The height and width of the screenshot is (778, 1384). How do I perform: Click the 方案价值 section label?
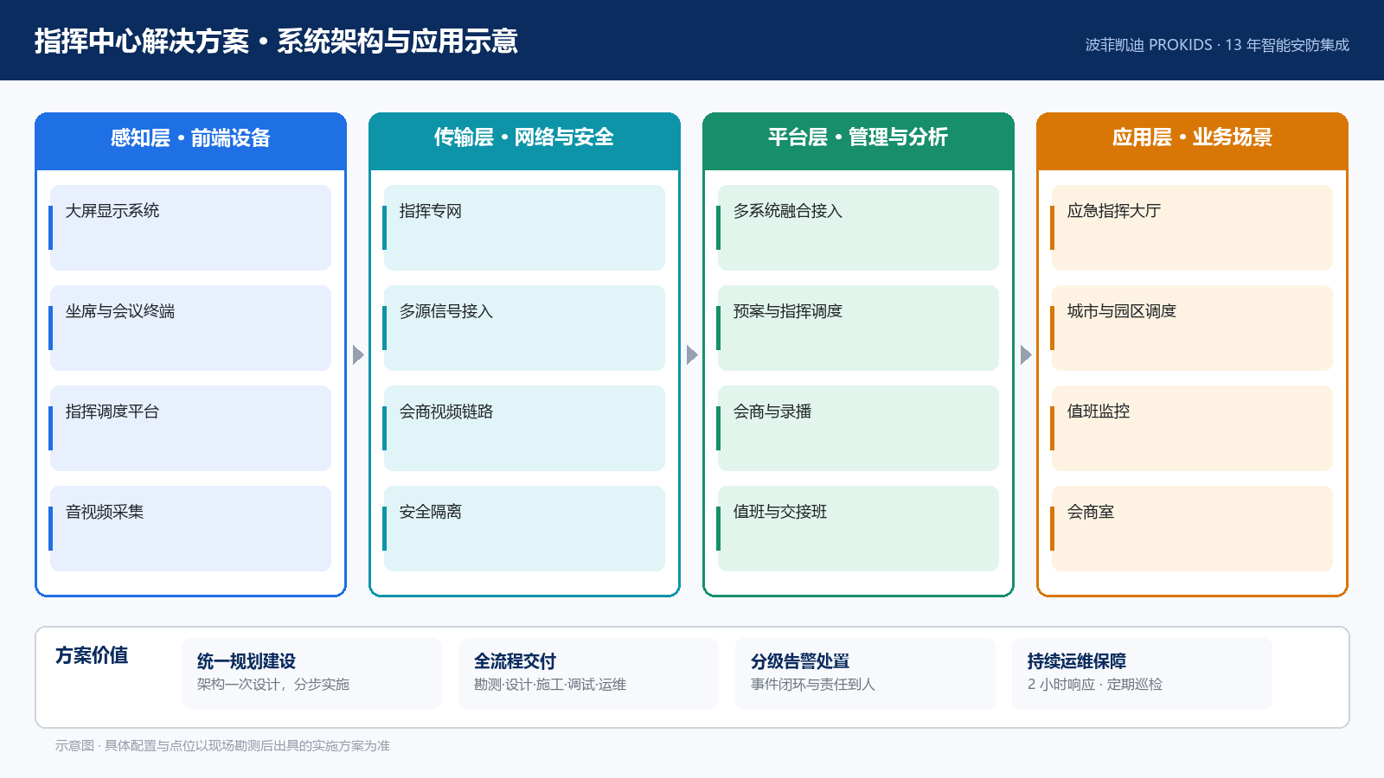(x=92, y=655)
